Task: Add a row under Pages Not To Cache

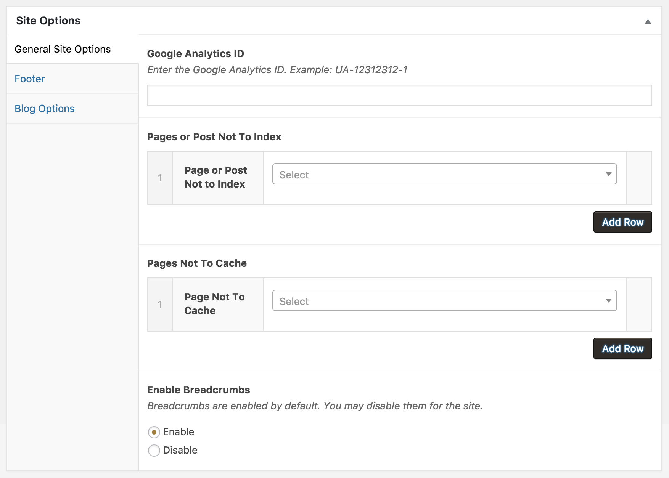Action: [622, 348]
